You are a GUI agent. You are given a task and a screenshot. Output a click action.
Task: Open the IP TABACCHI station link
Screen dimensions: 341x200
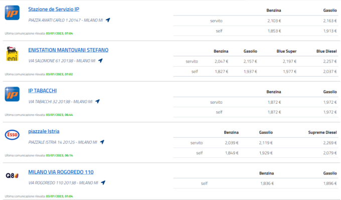[x=43, y=91]
